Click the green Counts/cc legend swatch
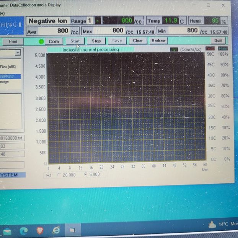 [x=174, y=49]
